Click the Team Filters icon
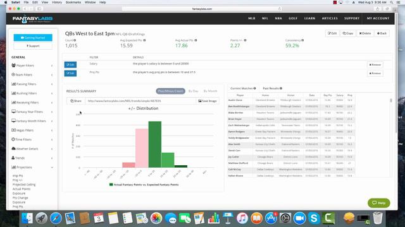 click(x=13, y=74)
